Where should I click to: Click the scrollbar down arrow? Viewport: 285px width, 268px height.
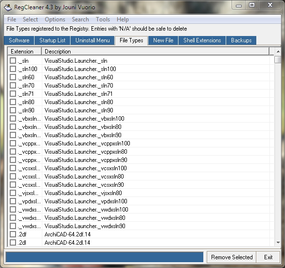(x=278, y=242)
